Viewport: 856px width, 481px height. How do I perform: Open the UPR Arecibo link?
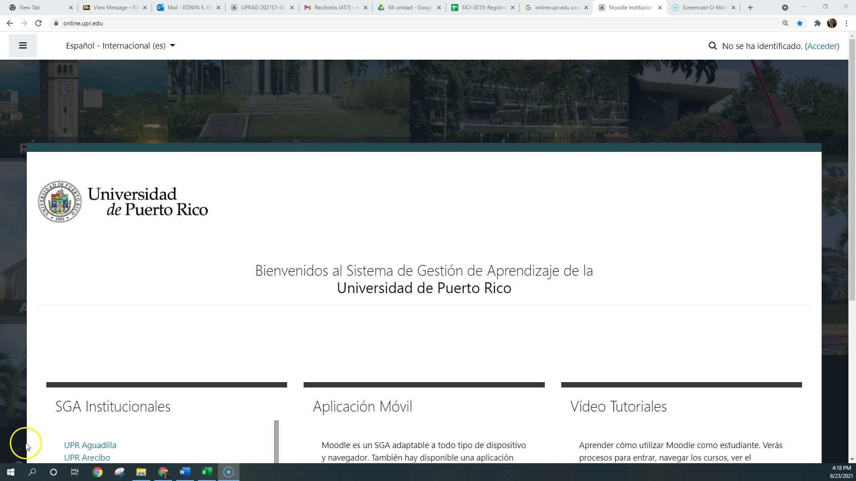coord(87,457)
